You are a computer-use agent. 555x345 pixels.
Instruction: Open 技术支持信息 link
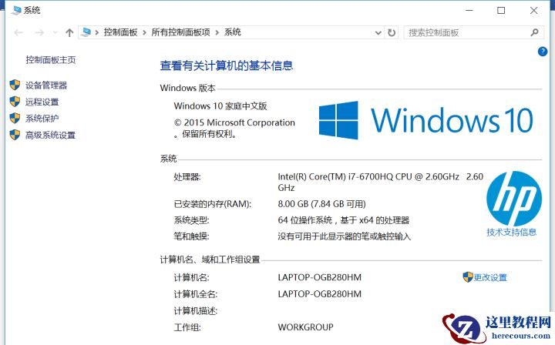click(x=512, y=233)
